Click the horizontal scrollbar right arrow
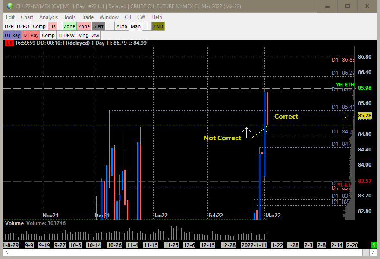This screenshot has width=380, height=259. [373, 253]
